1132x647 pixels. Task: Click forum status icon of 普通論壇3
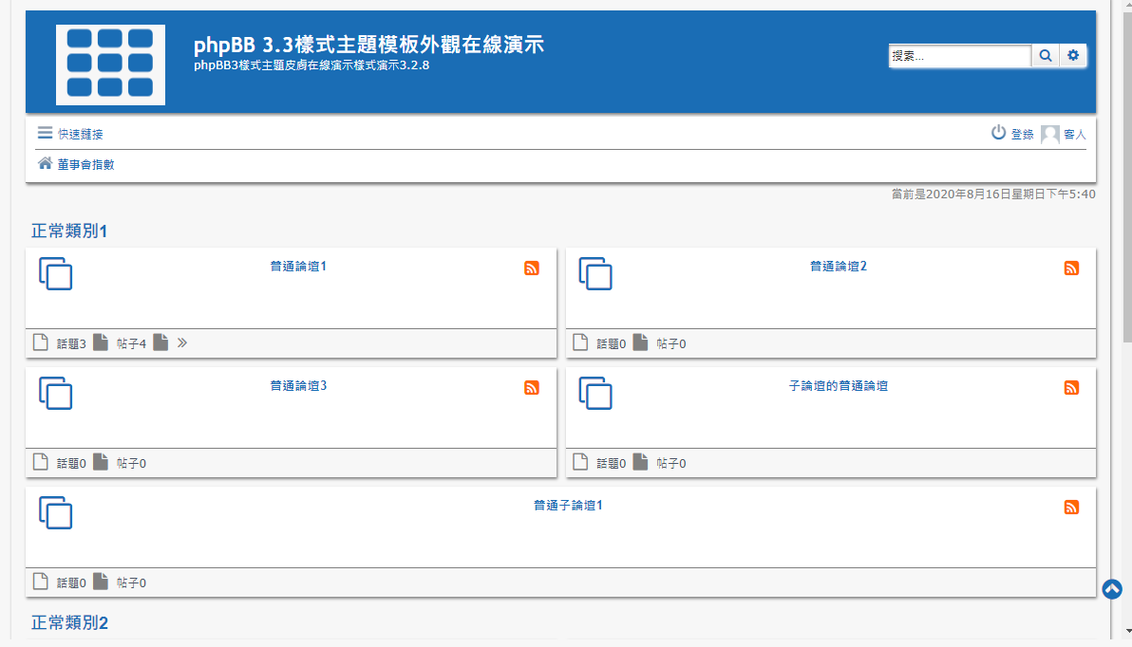pos(56,393)
